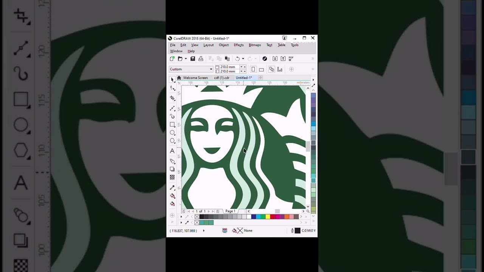Click the zoom navigator magnifier
Viewport: 484px width, 272px height.
(308, 211)
